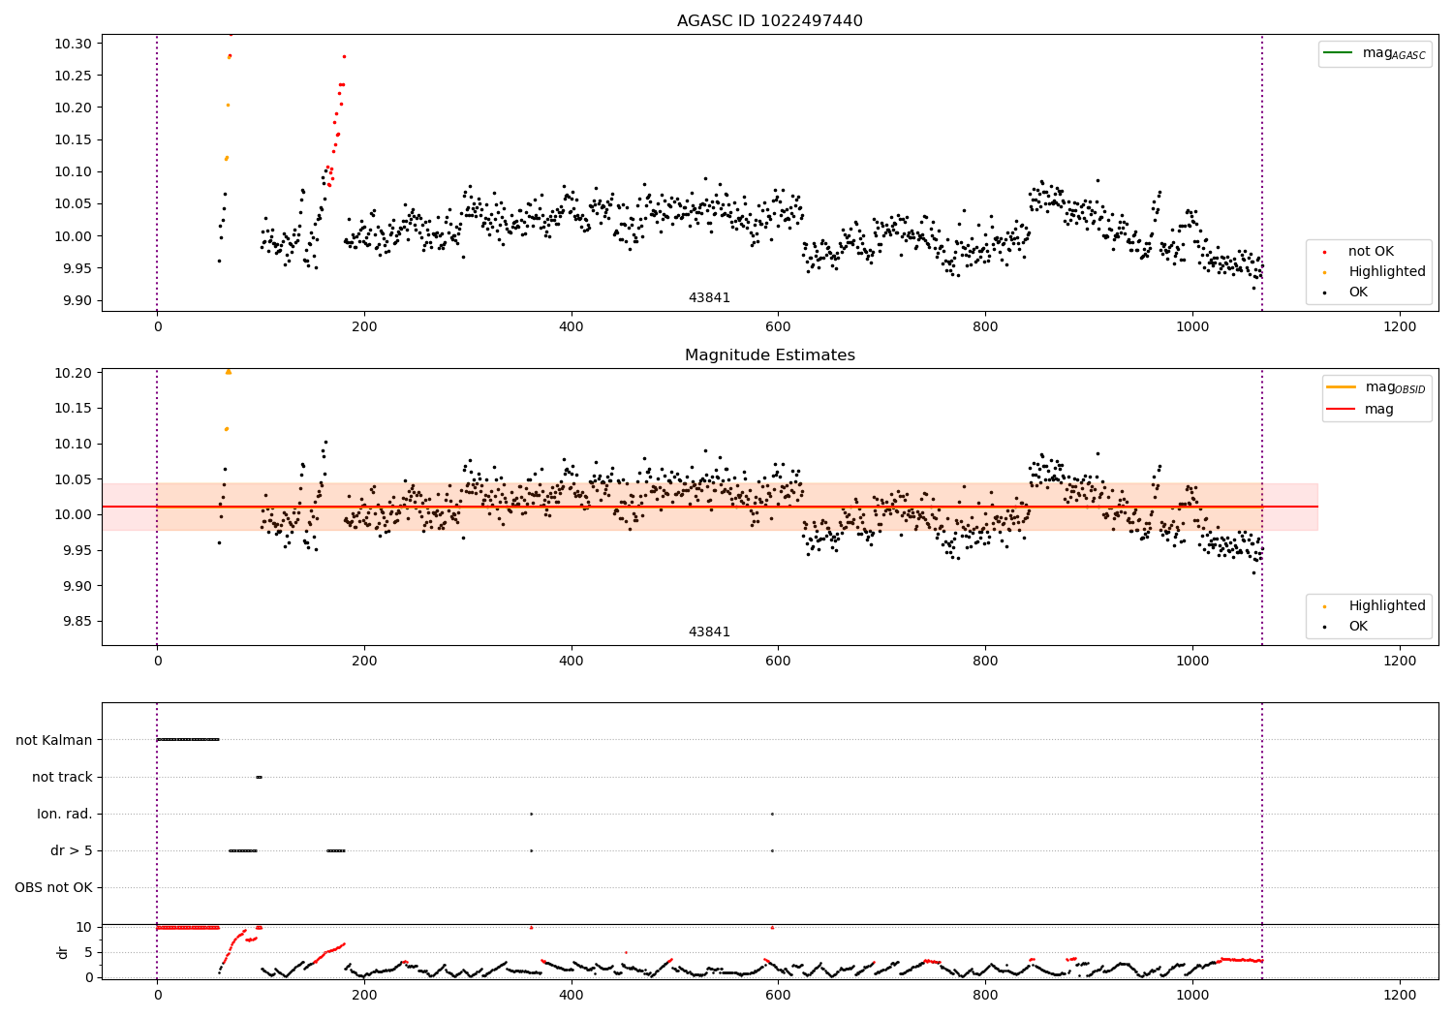
Task: Click the 'not Kalman' row label
Action: point(54,740)
